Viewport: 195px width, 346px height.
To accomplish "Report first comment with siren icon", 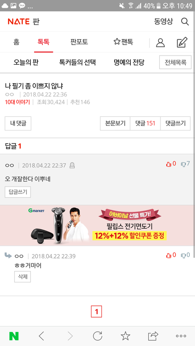I will (72, 165).
